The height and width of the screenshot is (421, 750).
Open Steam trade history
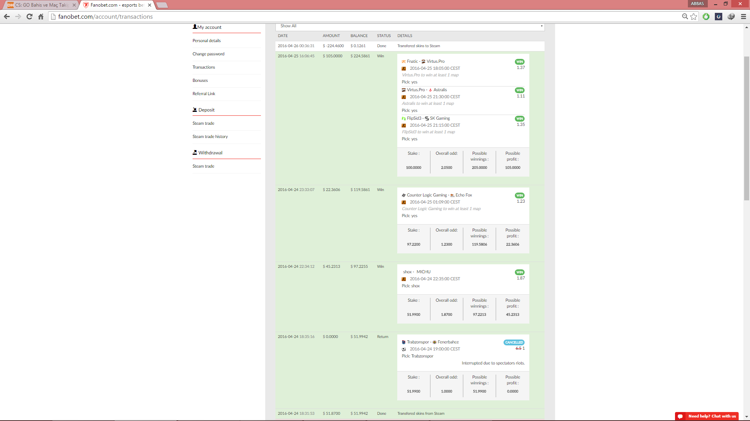[x=210, y=136]
